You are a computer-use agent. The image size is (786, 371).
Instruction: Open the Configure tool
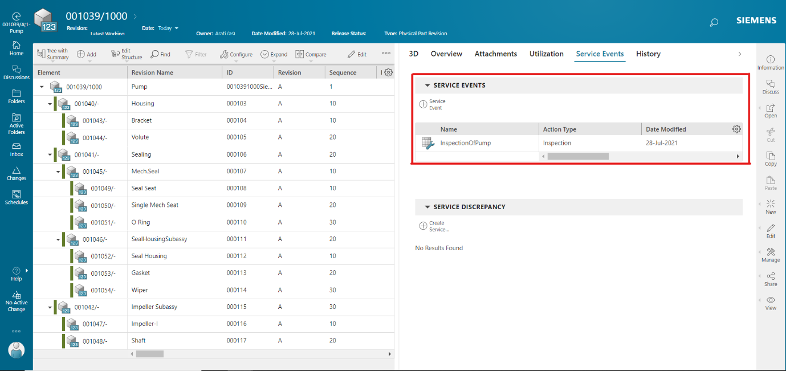236,54
